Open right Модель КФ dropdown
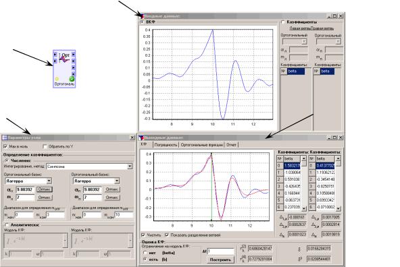This screenshot has height=267, width=400. coord(130,240)
